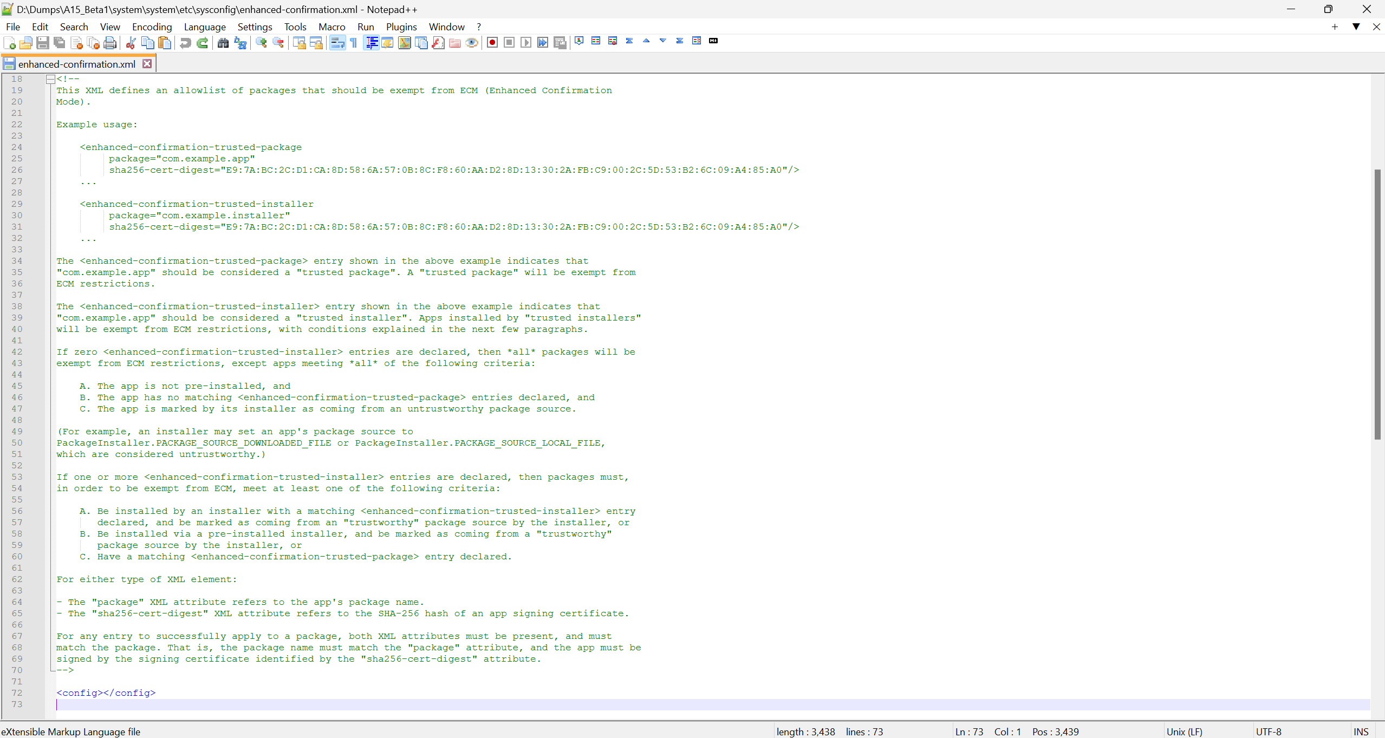Image resolution: width=1385 pixels, height=738 pixels.
Task: Expand the Settings menu dropdown
Action: click(253, 25)
